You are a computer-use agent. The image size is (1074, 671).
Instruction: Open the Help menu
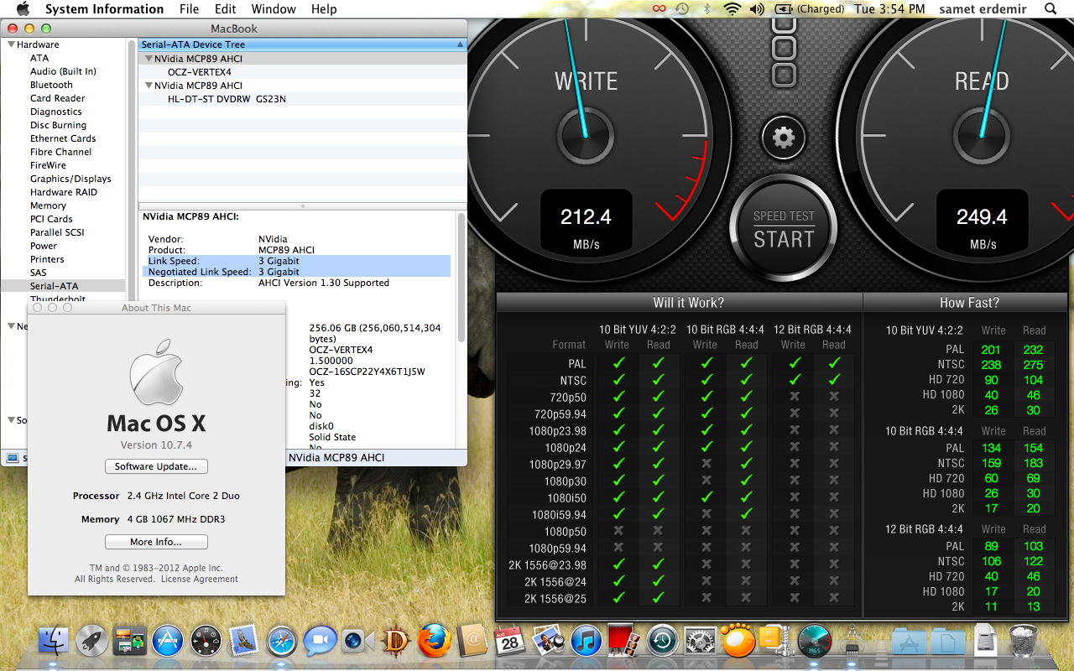pos(324,9)
